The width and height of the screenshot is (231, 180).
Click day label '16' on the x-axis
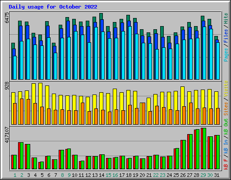coord(115,175)
